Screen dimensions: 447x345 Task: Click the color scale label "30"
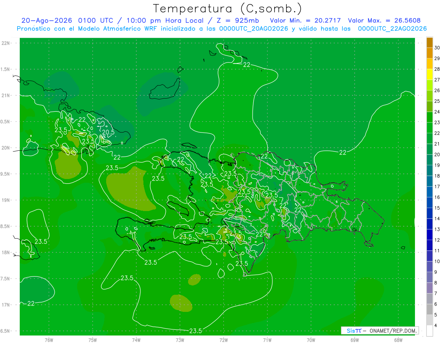click(437, 48)
